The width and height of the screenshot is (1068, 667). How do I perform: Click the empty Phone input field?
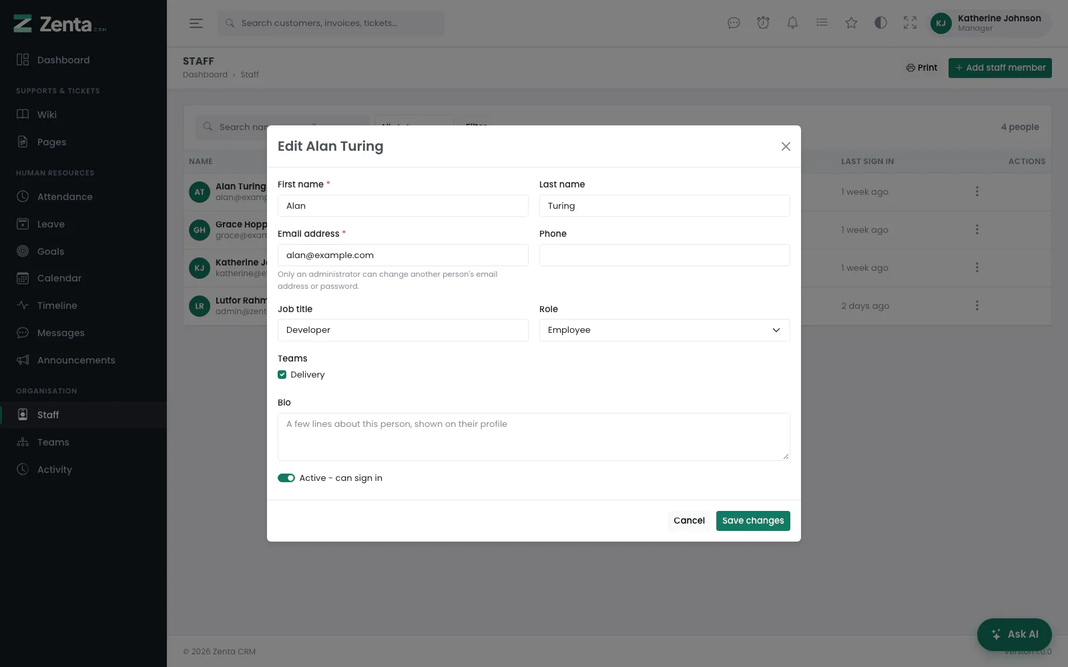665,255
